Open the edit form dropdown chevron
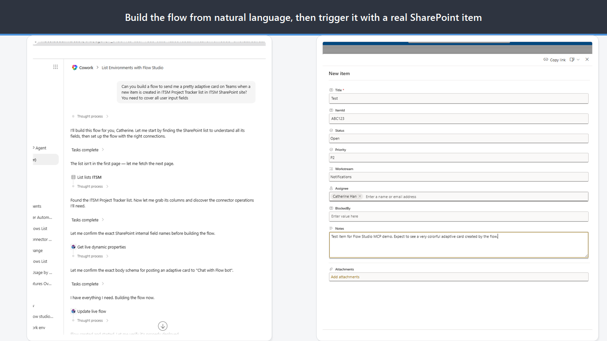 point(578,59)
